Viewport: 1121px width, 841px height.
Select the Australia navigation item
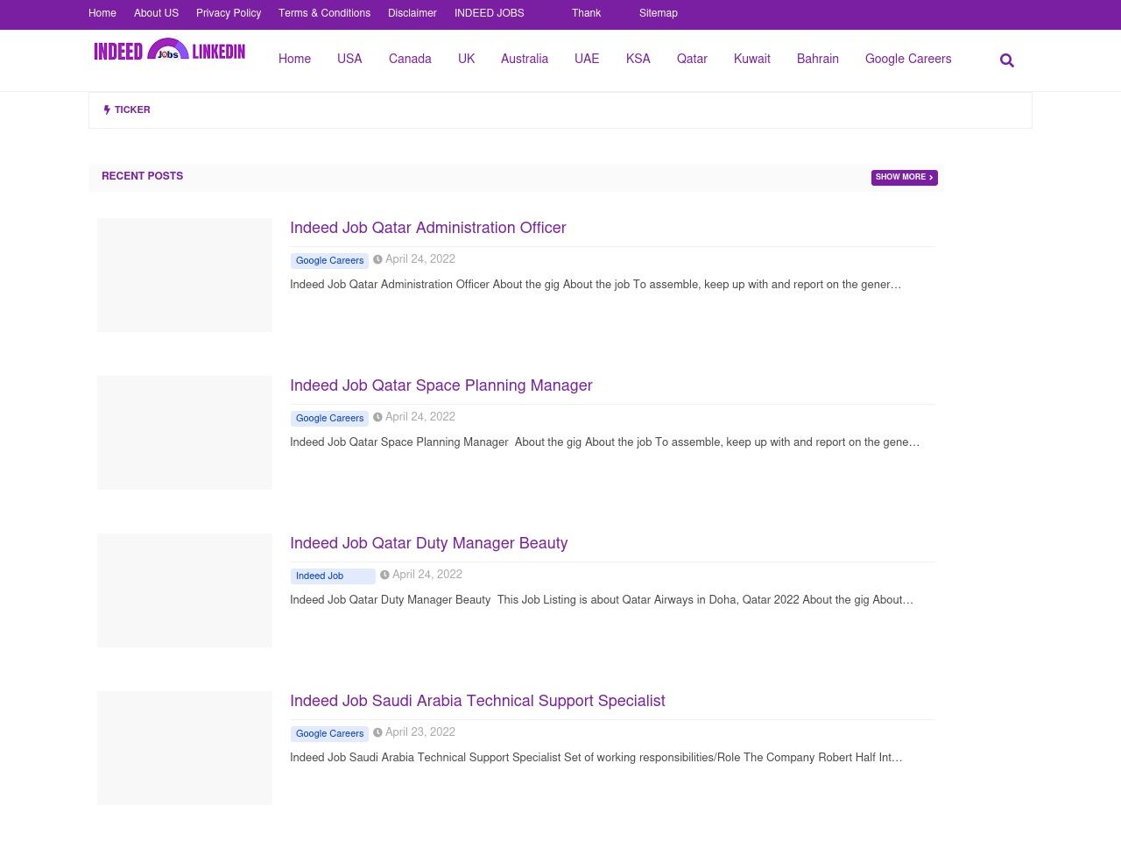click(x=525, y=59)
